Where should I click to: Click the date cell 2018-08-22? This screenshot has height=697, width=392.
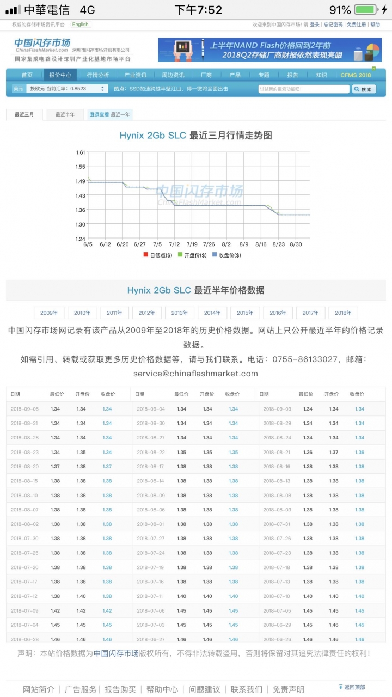[151, 452]
